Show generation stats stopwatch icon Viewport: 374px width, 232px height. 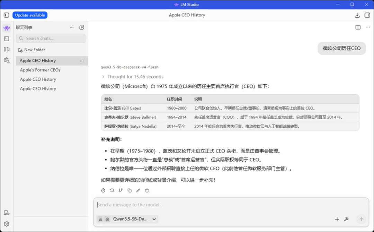point(103,190)
